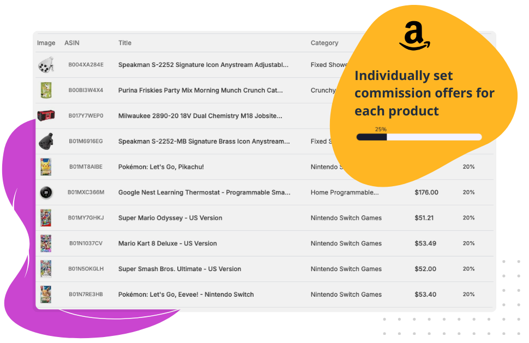529x343 pixels.
Task: Click the 20% commission for Mario Kart 8
Action: point(468,243)
